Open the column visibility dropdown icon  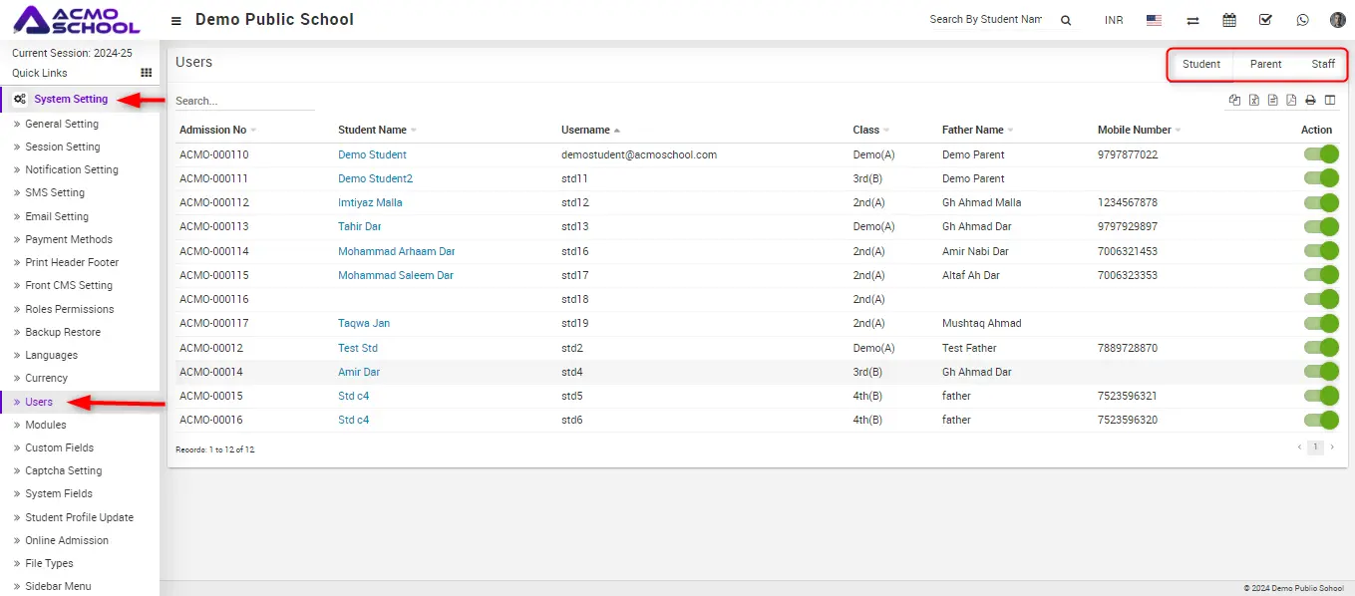[1330, 100]
